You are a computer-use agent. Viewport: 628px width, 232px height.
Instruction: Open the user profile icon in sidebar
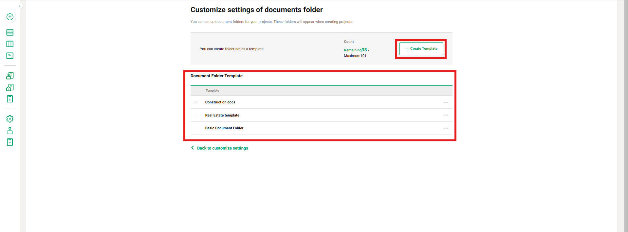click(x=10, y=131)
